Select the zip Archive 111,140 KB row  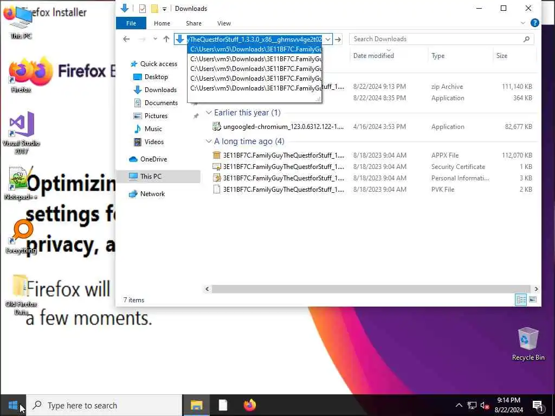[428, 87]
